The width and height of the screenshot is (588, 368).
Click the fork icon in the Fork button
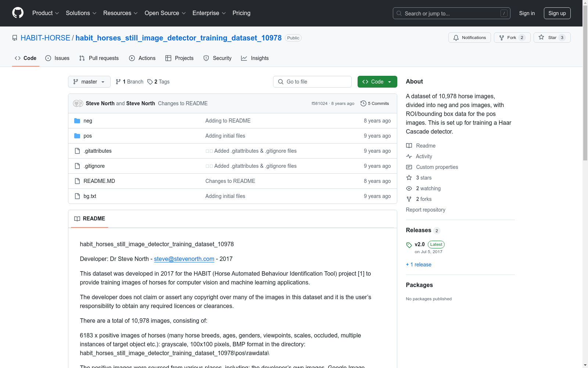point(502,38)
